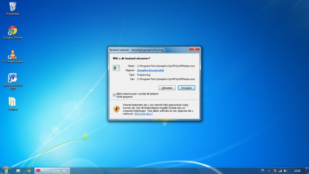Screen dimensions: 309x174
Task: Click the Show Desktop strip at taskbar end
Action: pos(307,170)
